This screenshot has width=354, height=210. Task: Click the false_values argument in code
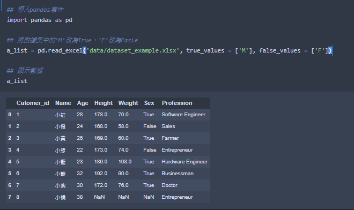point(279,50)
